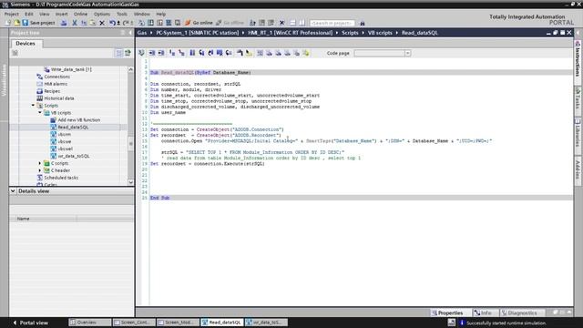The image size is (583, 328).
Task: Open the Libraries side panel tab
Action: click(578, 133)
